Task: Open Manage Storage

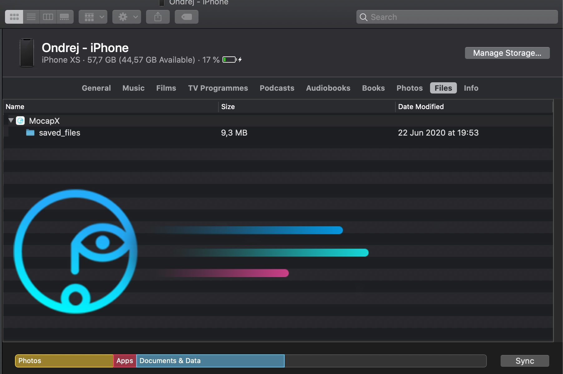Action: coord(507,53)
